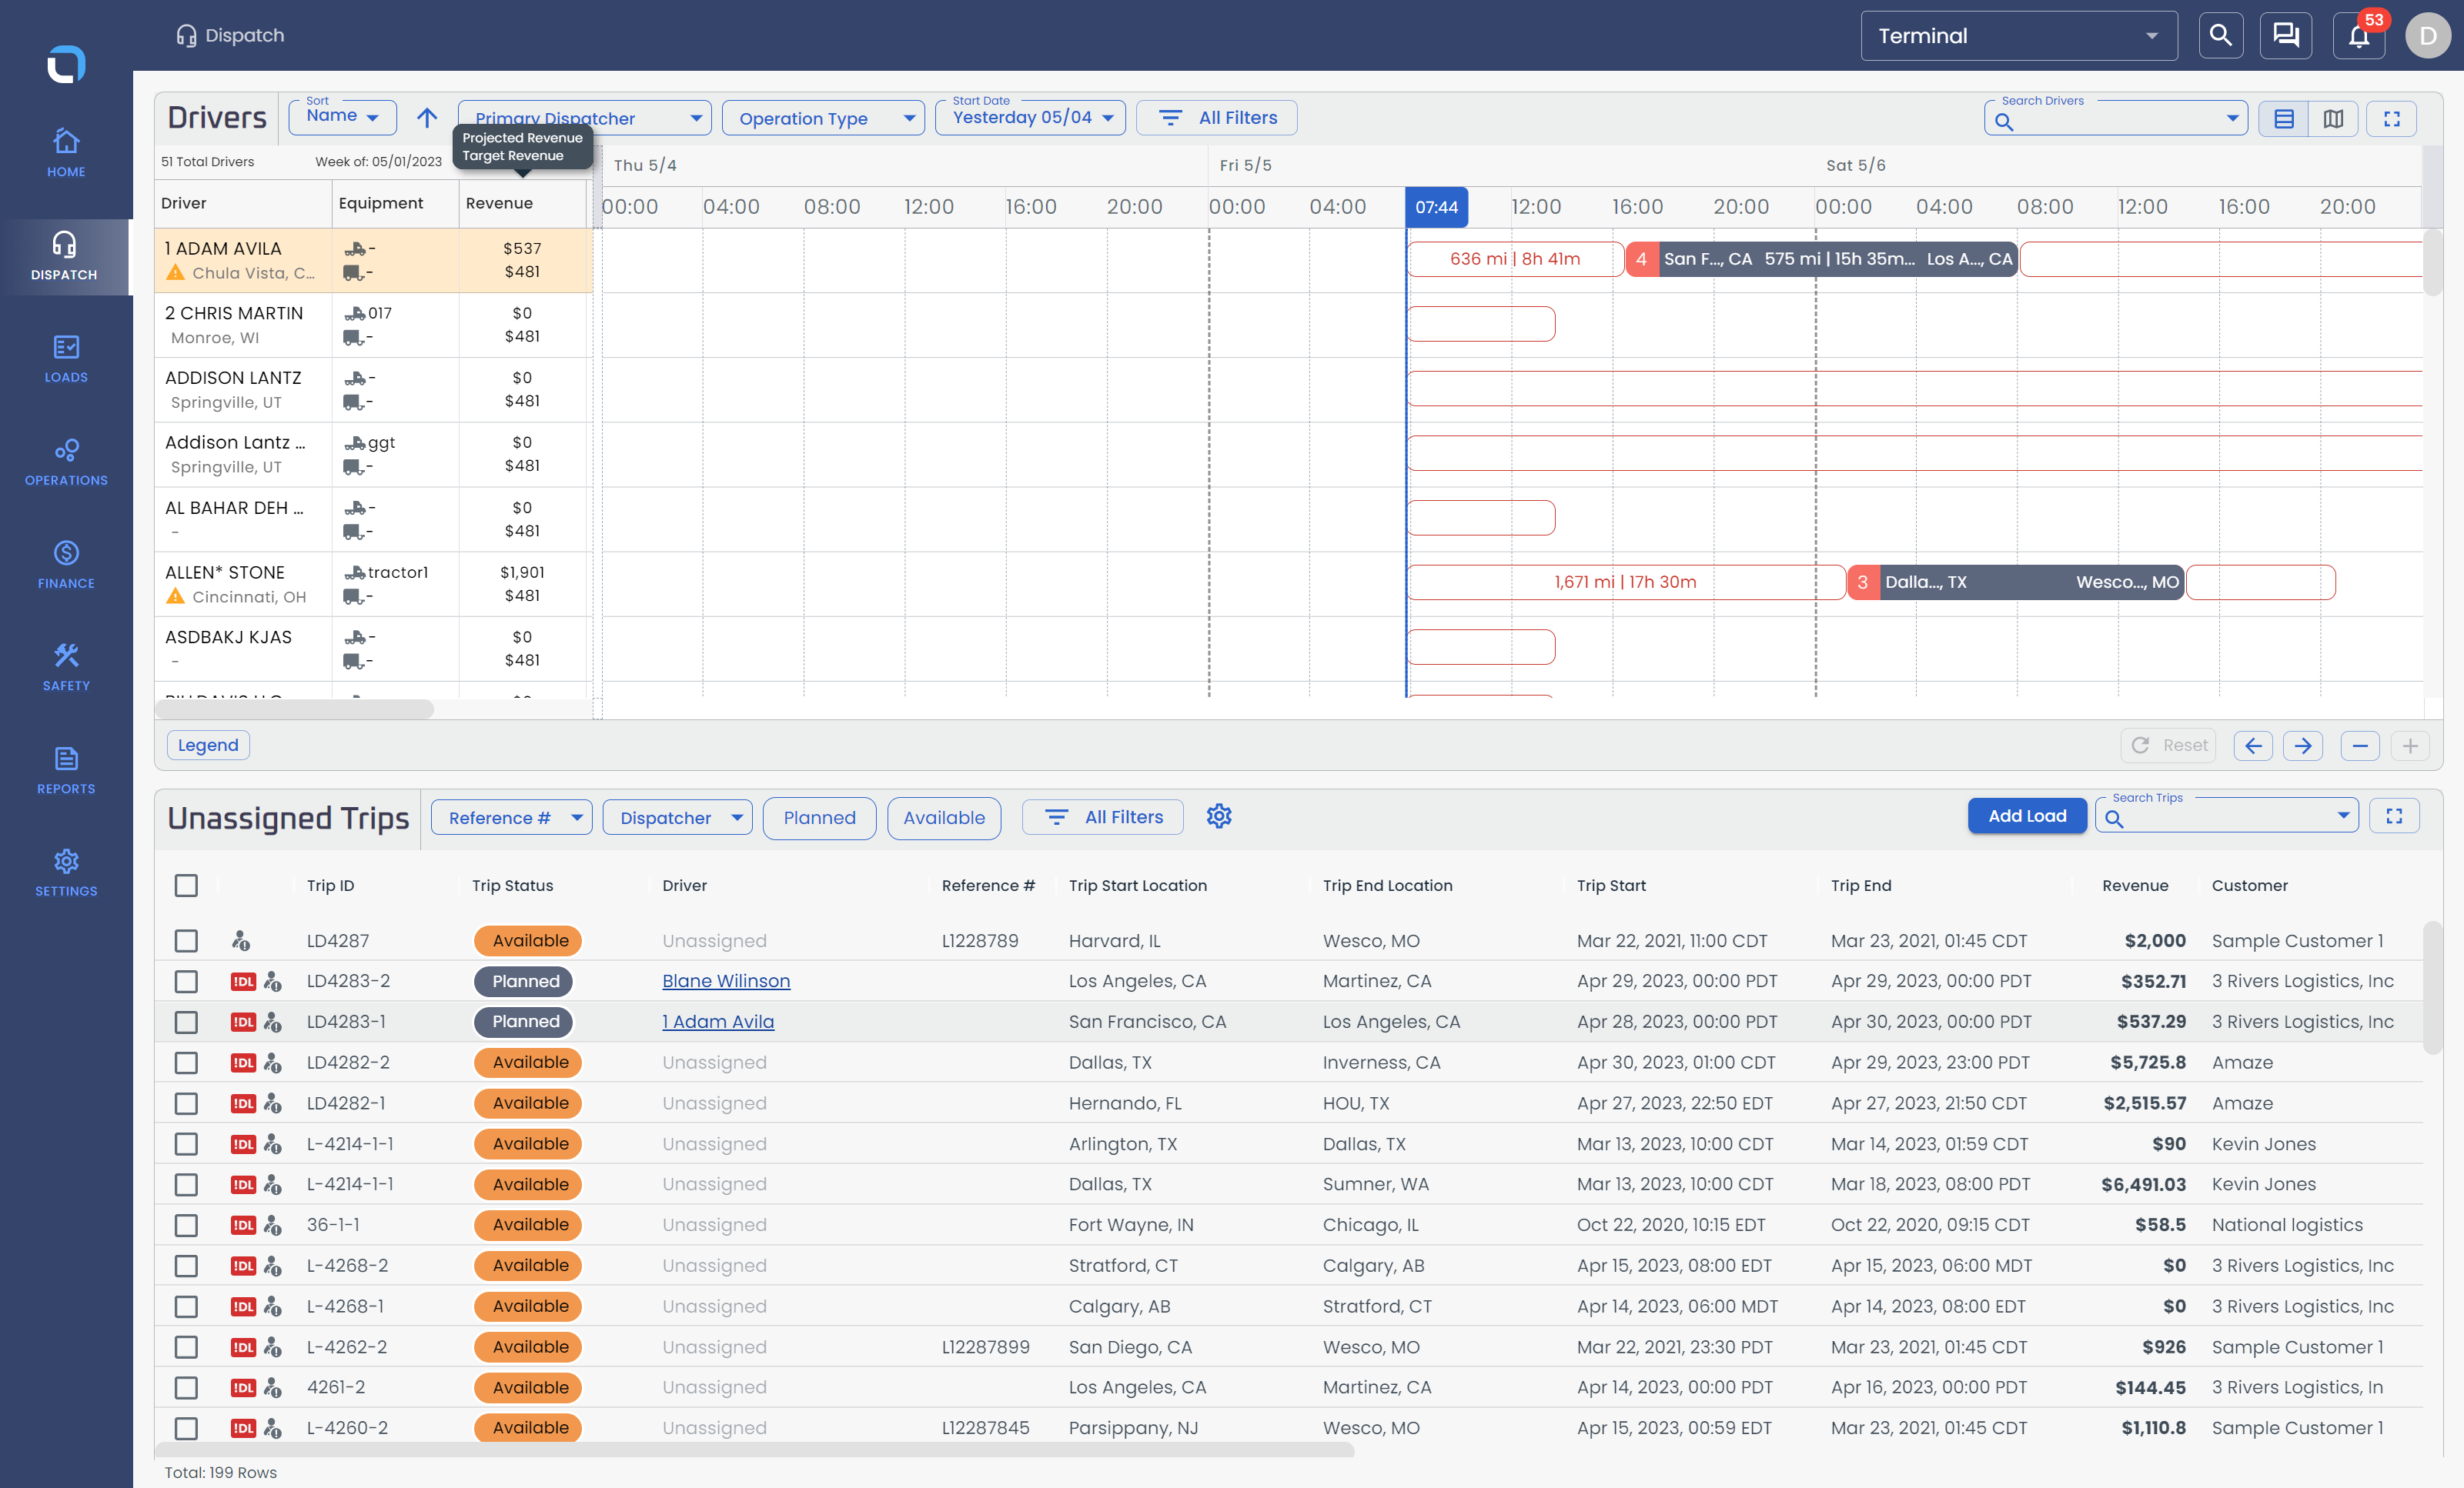Expand the Operation Type dropdown
Screen dimensions: 2464x1488
click(x=822, y=118)
